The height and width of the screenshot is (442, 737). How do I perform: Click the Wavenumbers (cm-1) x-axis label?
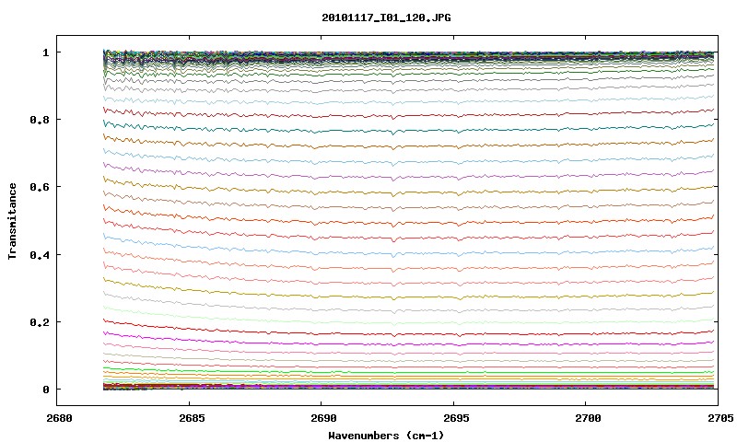coord(386,436)
